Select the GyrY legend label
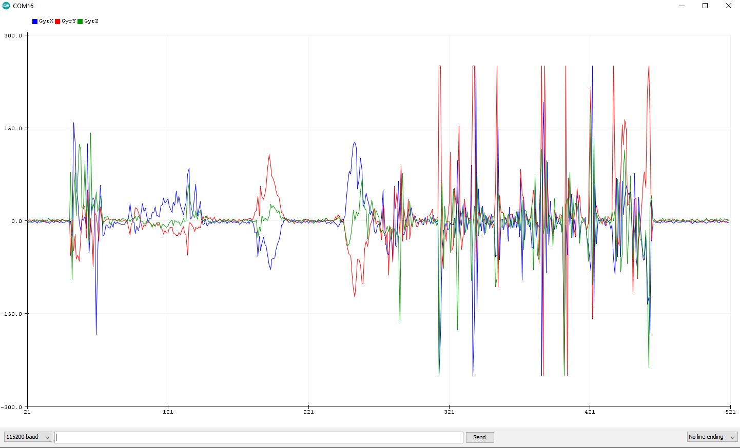The image size is (740, 448). (69, 21)
